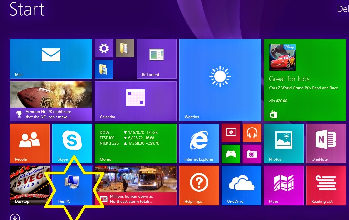Open the Calendar tile
This screenshot has height=220, width=349.
pyautogui.click(x=135, y=101)
